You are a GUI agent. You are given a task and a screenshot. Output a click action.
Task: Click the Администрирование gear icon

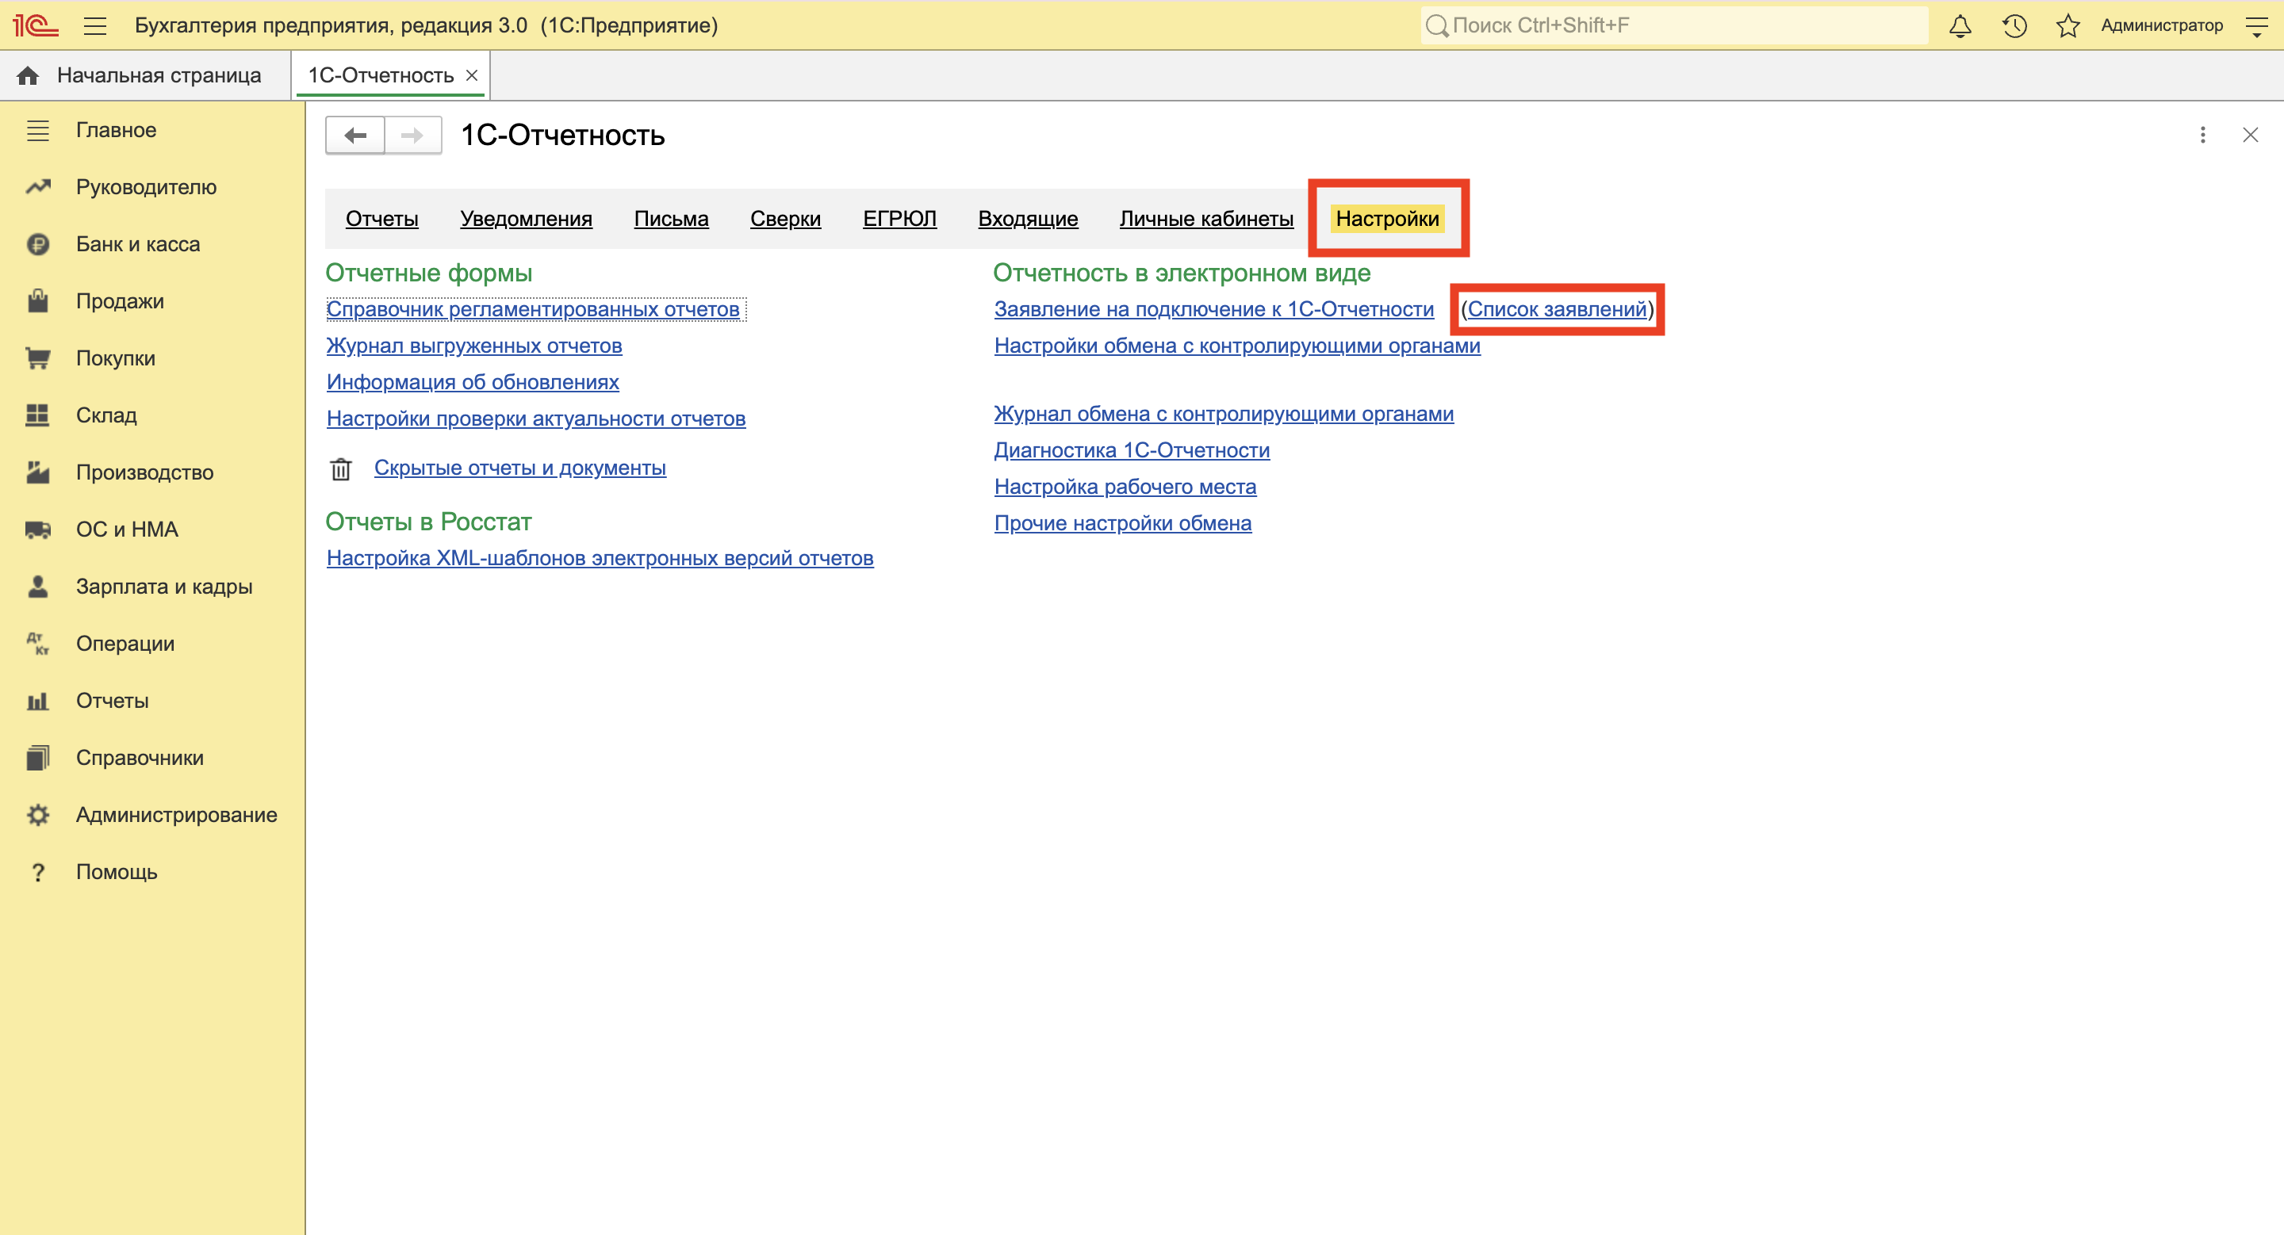point(37,815)
